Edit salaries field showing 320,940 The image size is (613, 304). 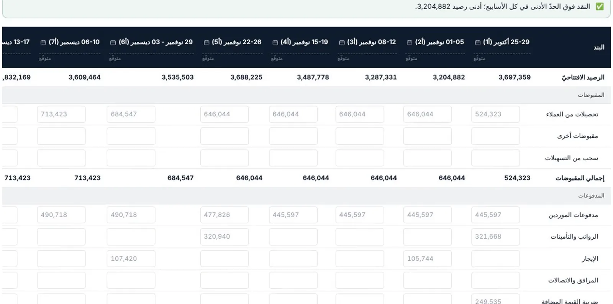click(225, 237)
